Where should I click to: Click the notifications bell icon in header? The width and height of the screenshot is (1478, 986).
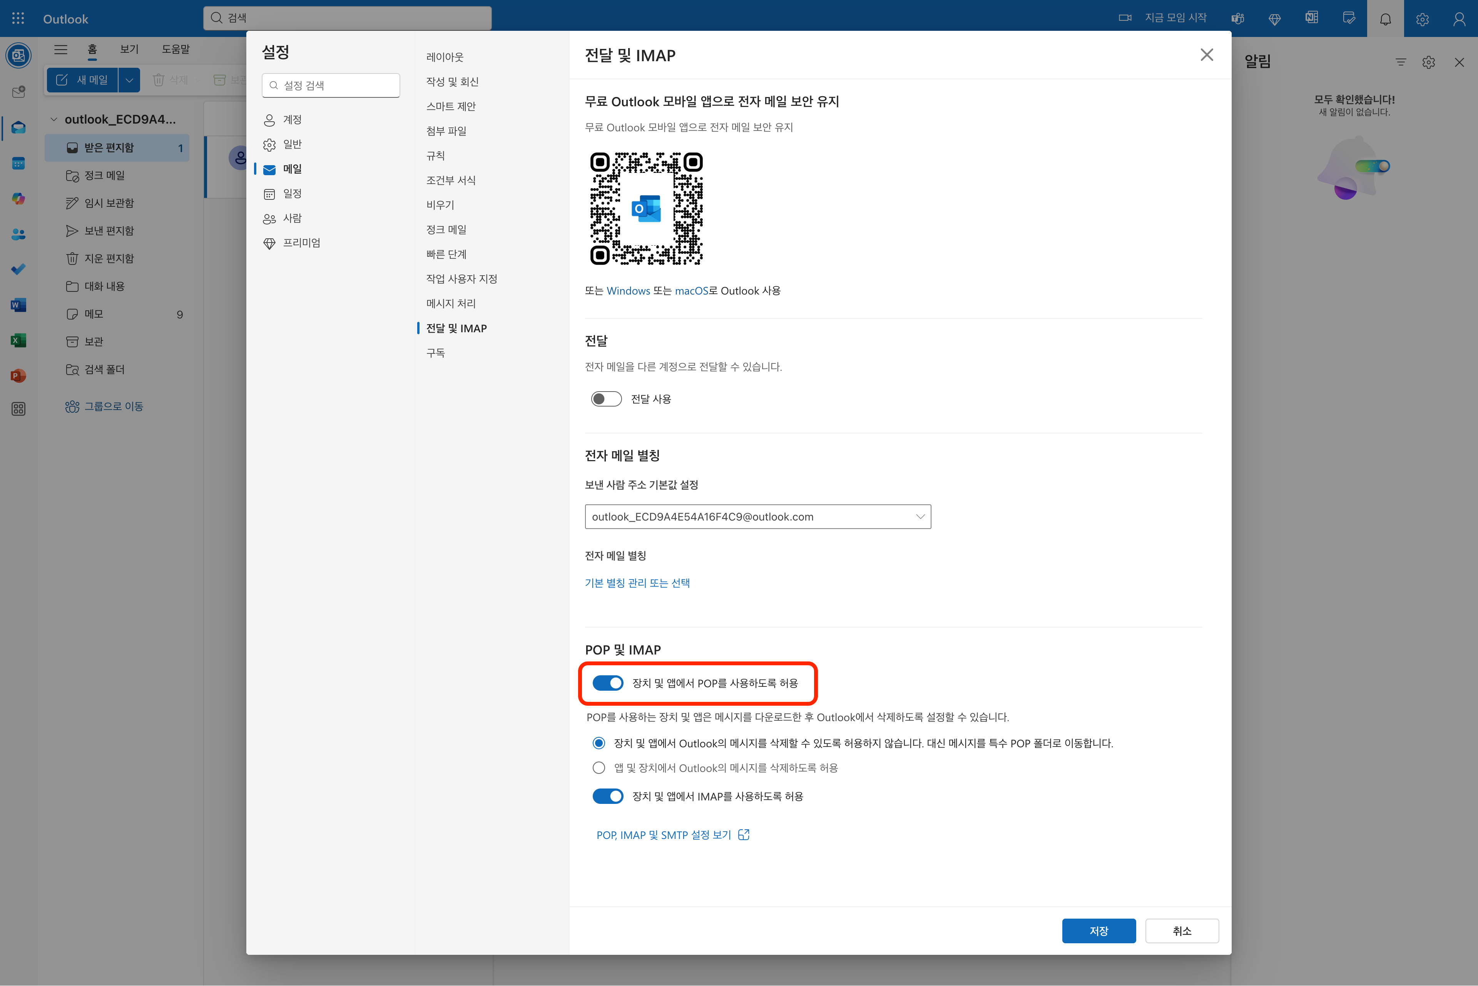[x=1385, y=19]
